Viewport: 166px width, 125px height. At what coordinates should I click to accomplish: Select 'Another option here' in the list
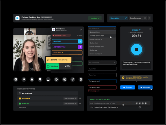tap(102, 36)
